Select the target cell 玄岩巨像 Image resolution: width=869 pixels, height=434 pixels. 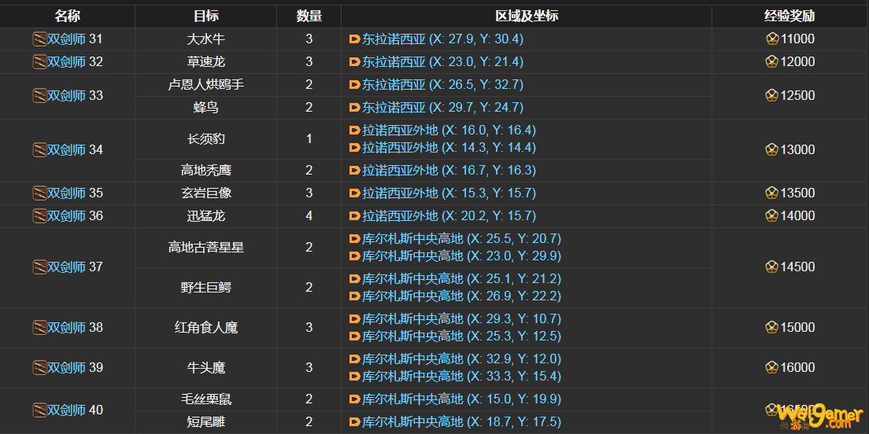[205, 193]
